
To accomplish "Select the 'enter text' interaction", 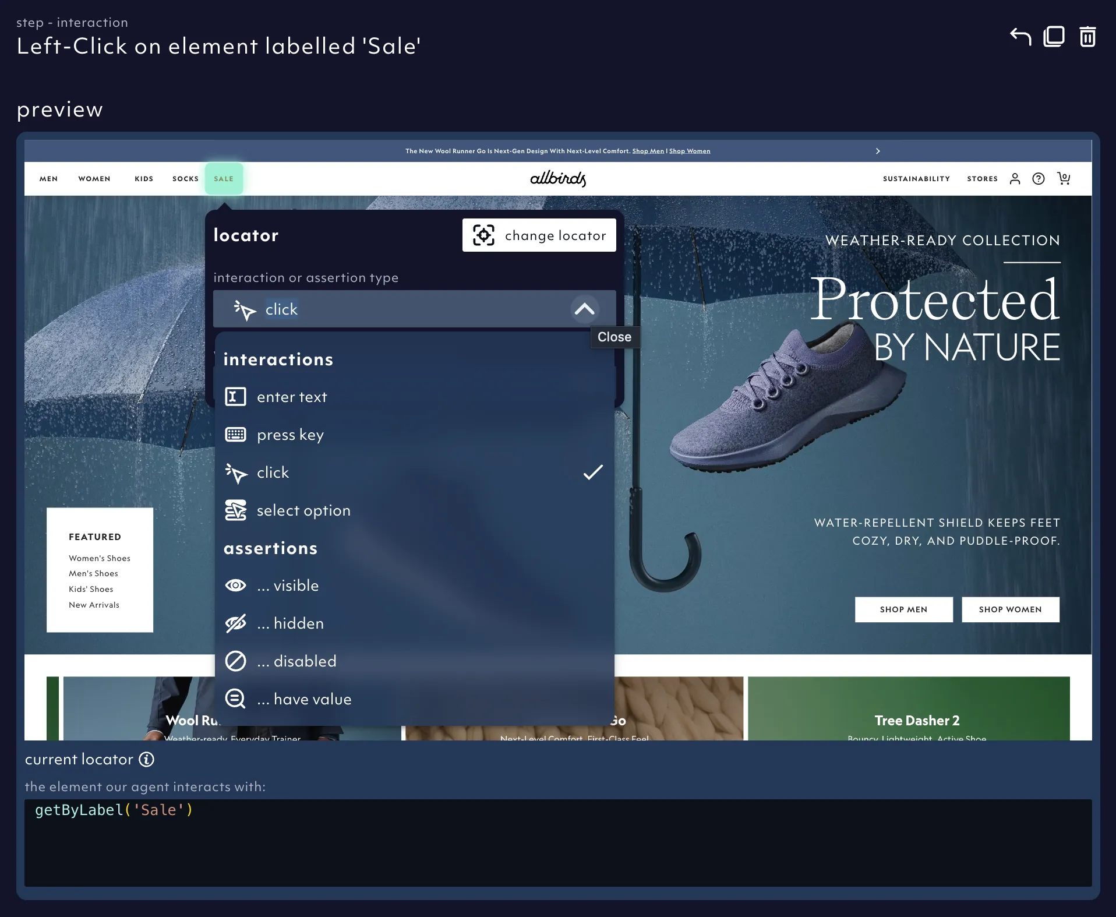I will pyautogui.click(x=291, y=397).
